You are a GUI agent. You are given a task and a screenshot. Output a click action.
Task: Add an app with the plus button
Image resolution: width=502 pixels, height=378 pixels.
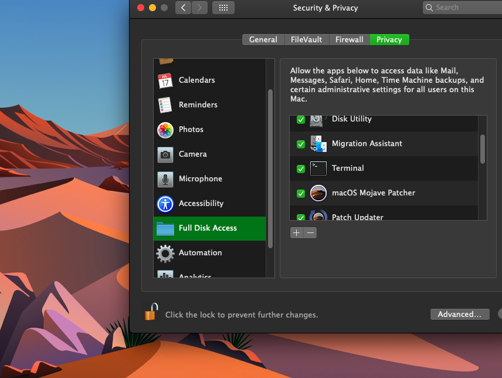click(297, 233)
